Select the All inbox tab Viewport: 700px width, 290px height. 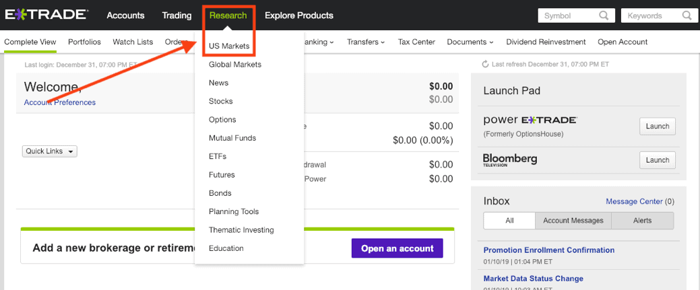(x=509, y=221)
